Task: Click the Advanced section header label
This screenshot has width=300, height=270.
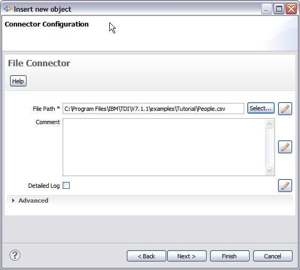Action: [33, 201]
